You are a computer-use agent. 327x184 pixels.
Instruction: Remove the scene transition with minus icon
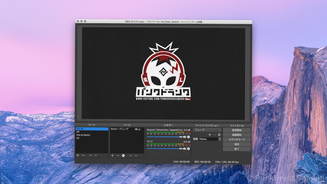coord(214,135)
